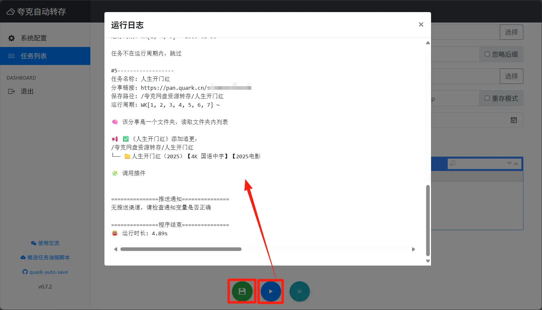Image resolution: width=542 pixels, height=310 pixels.
Task: Open the 系统配置 menu item
Action: tap(34, 38)
